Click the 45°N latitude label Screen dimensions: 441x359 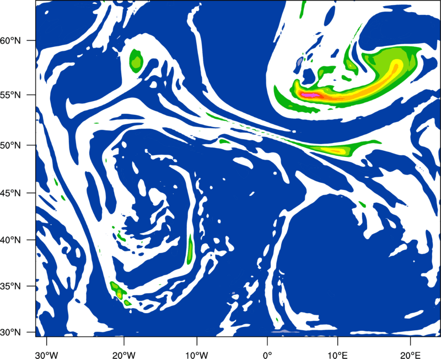pyautogui.click(x=10, y=193)
